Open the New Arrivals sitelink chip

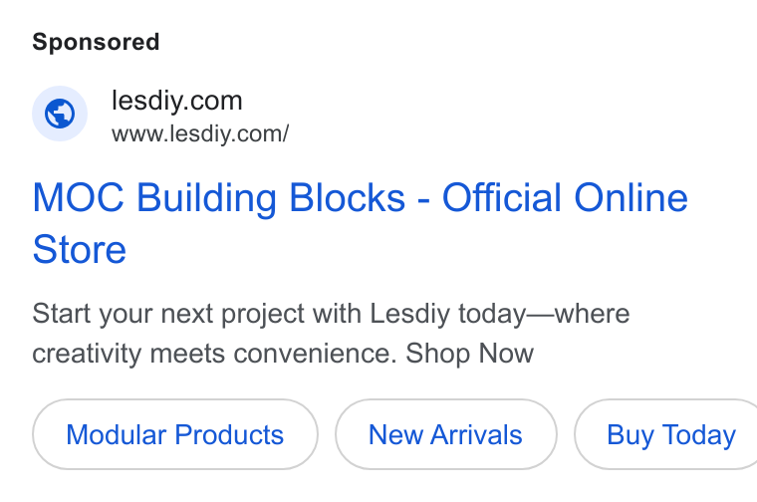pyautogui.click(x=445, y=434)
